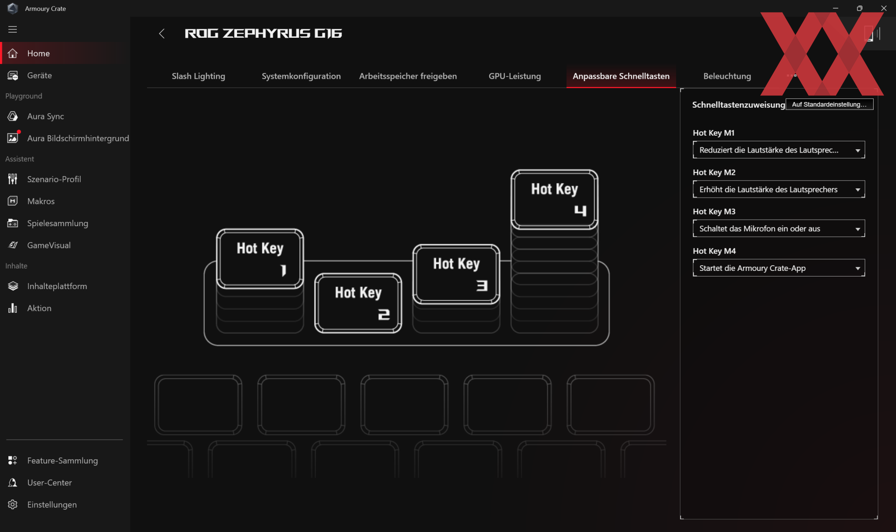The width and height of the screenshot is (896, 532).
Task: Close the Armoury Crate window
Action: [x=883, y=8]
